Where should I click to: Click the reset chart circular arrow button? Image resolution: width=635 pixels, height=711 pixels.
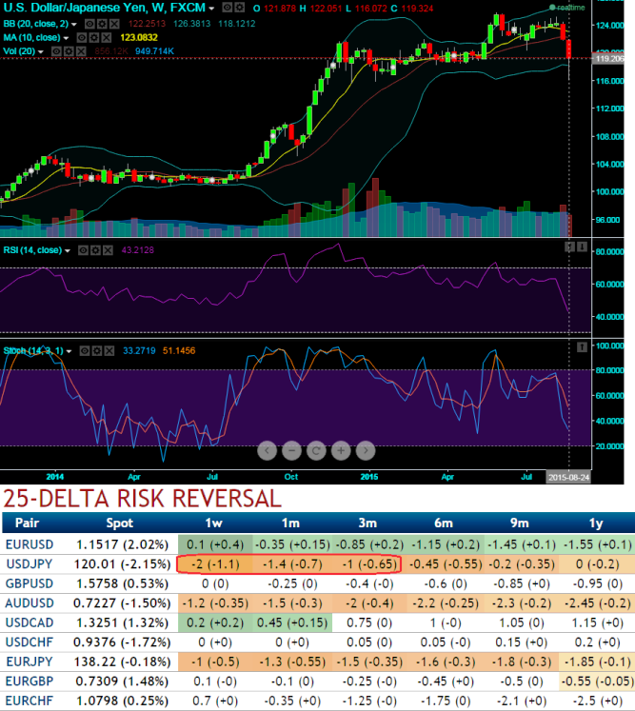click(x=316, y=451)
